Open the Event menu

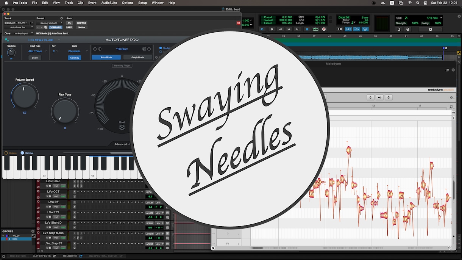92,3
